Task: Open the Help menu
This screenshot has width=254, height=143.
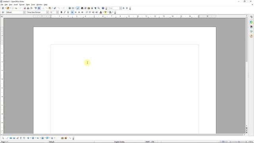Action: 46,5
